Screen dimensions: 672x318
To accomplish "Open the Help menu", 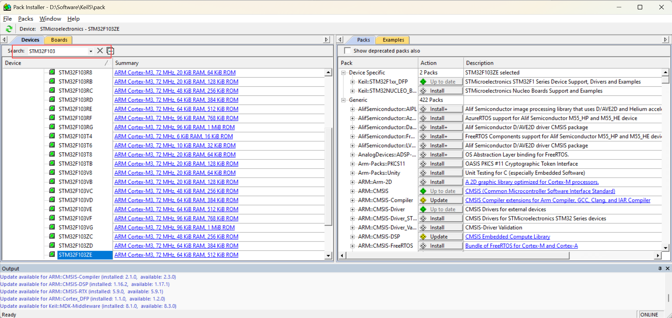I will point(73,19).
